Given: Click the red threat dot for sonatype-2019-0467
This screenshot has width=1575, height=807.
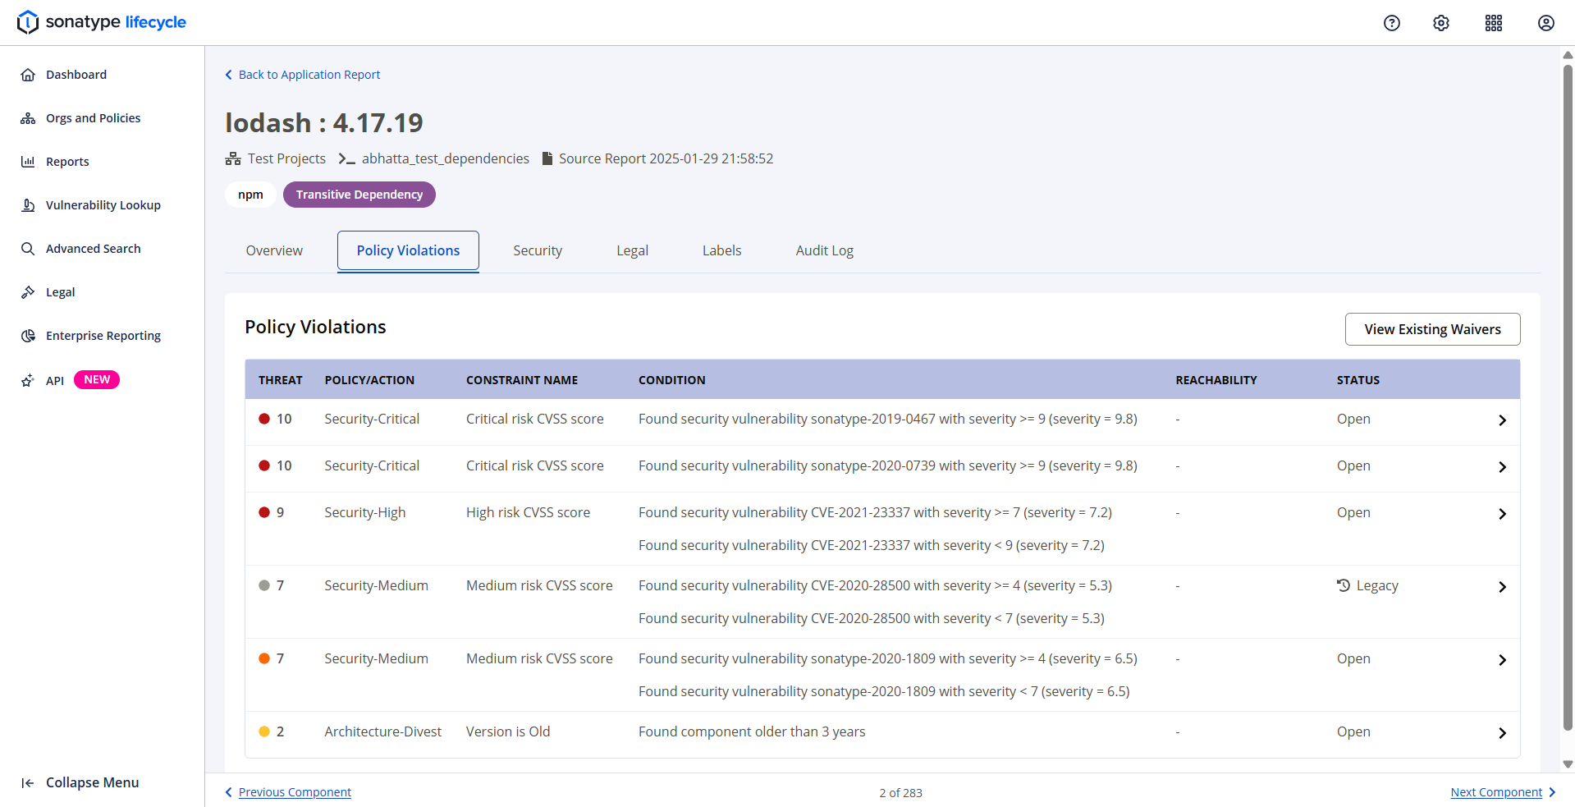Looking at the screenshot, I should pyautogui.click(x=264, y=419).
